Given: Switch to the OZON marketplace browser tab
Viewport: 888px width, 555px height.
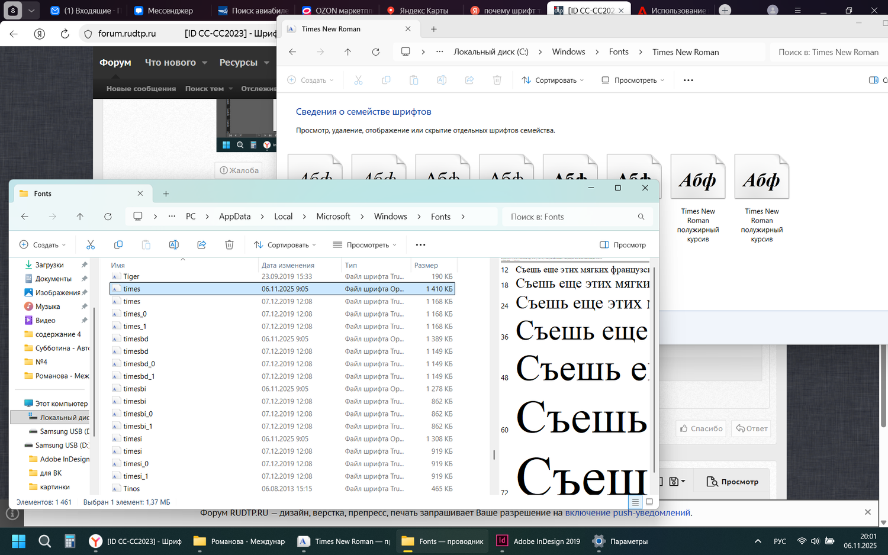Looking at the screenshot, I should click(x=336, y=11).
